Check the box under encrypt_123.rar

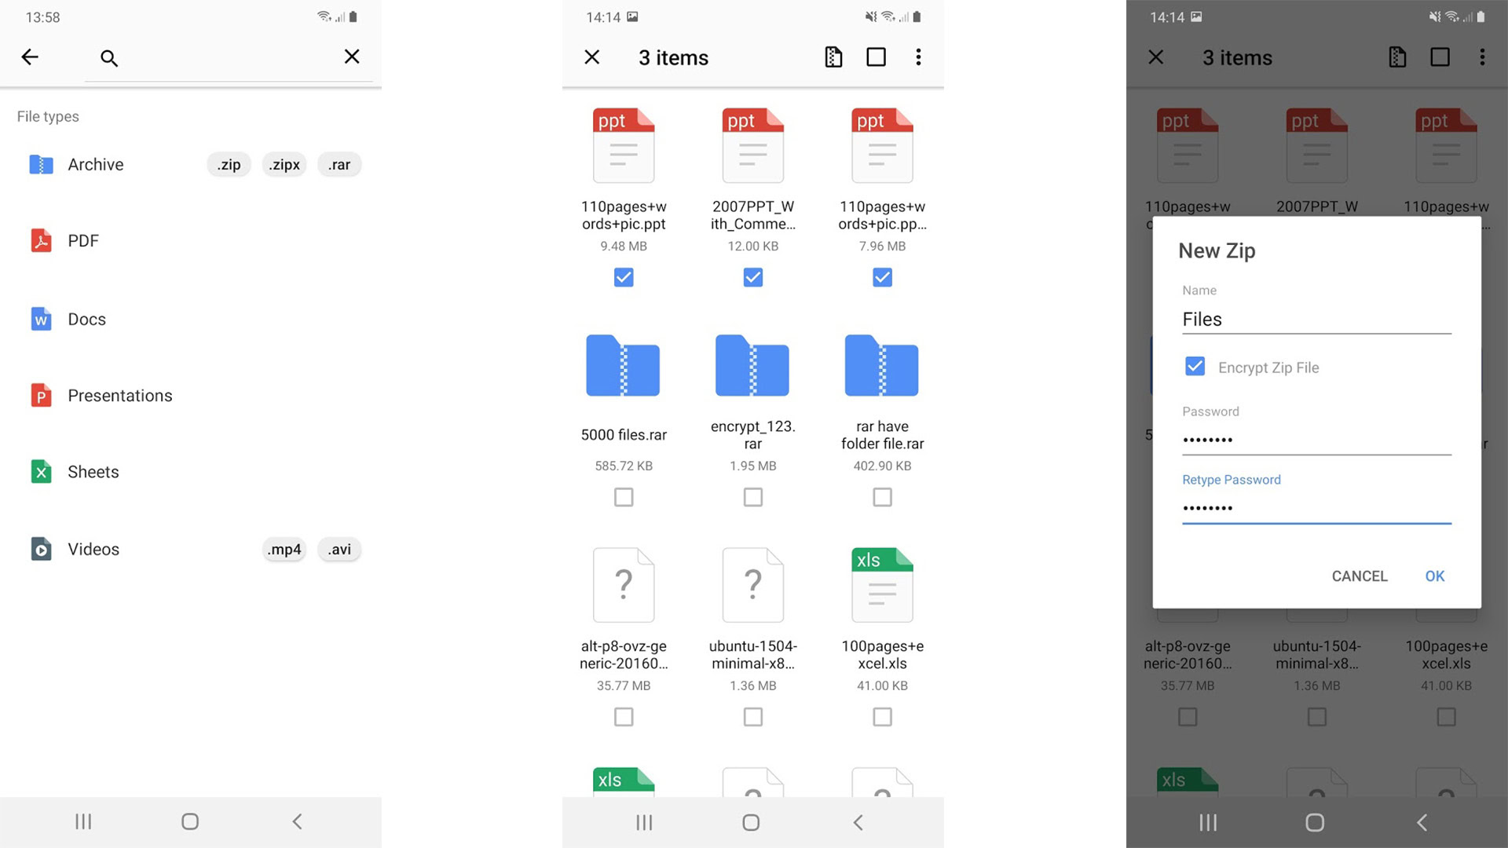752,497
